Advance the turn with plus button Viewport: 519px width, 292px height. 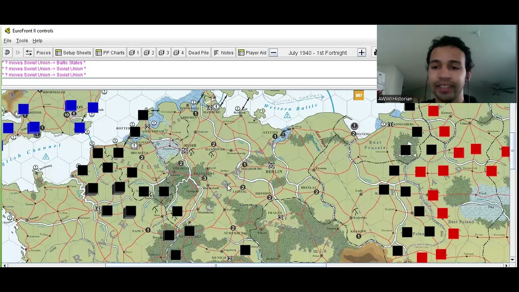(x=361, y=53)
